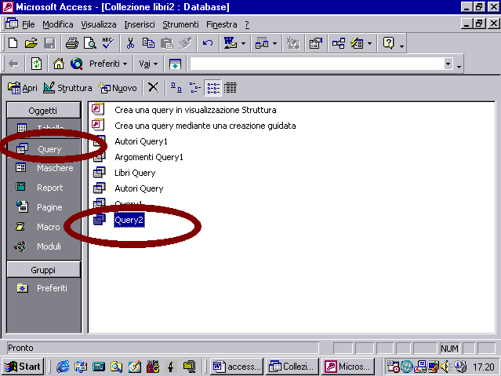This screenshot has width=501, height=376.
Task: Click the Cut scissors icon
Action: click(130, 43)
